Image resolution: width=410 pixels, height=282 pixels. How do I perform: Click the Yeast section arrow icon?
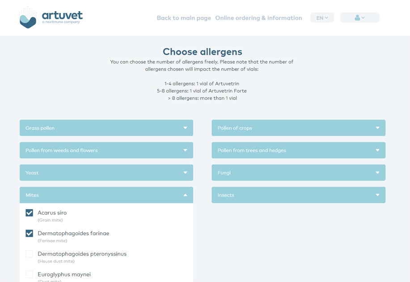point(185,173)
